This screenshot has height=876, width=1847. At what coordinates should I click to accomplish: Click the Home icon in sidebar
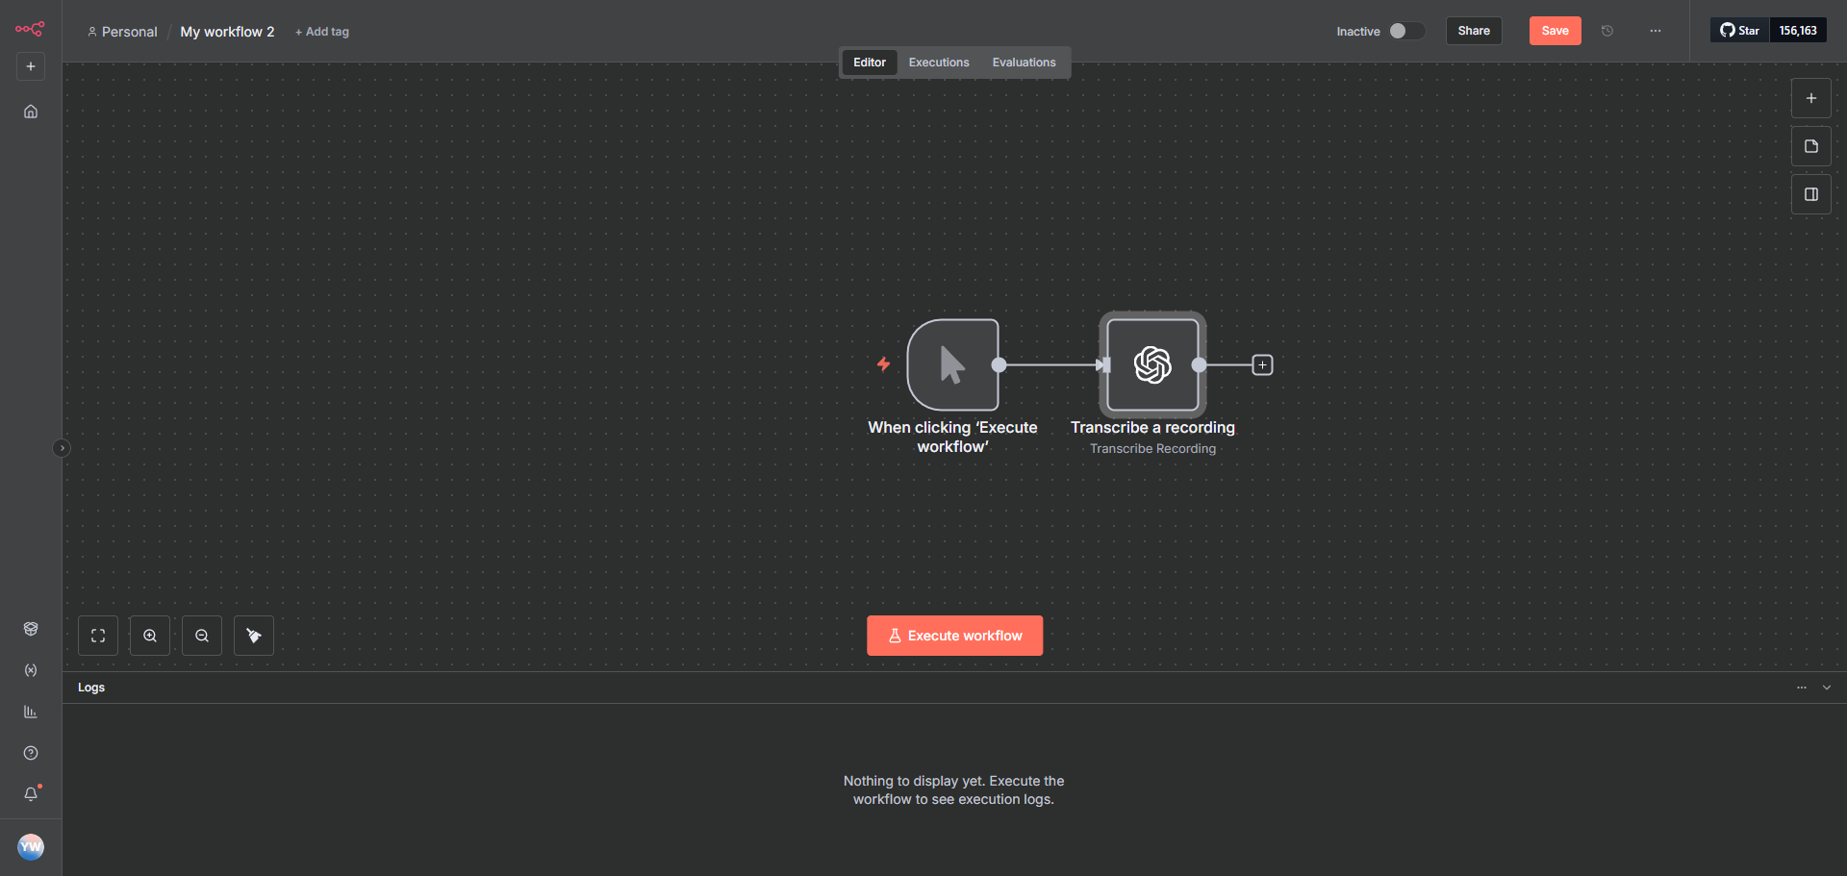pos(31,112)
